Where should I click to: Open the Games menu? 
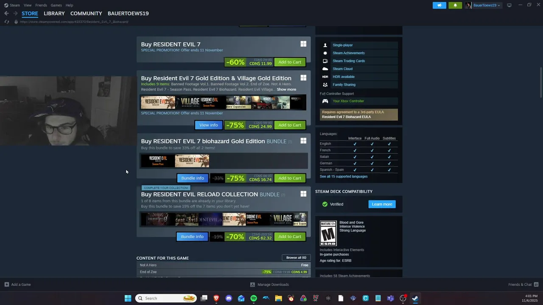(56, 5)
